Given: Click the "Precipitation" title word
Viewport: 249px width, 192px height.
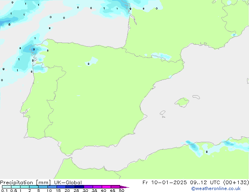Looking at the screenshot, I should 16,183.
